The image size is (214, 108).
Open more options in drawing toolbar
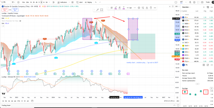point(155,8)
